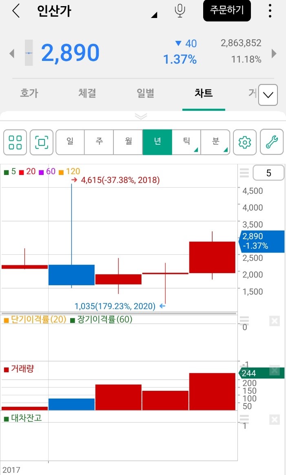This screenshot has height=475, width=286.
Task: Tap the microphone voice search icon
Action: click(x=180, y=11)
